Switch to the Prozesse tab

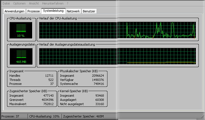click(x=33, y=11)
